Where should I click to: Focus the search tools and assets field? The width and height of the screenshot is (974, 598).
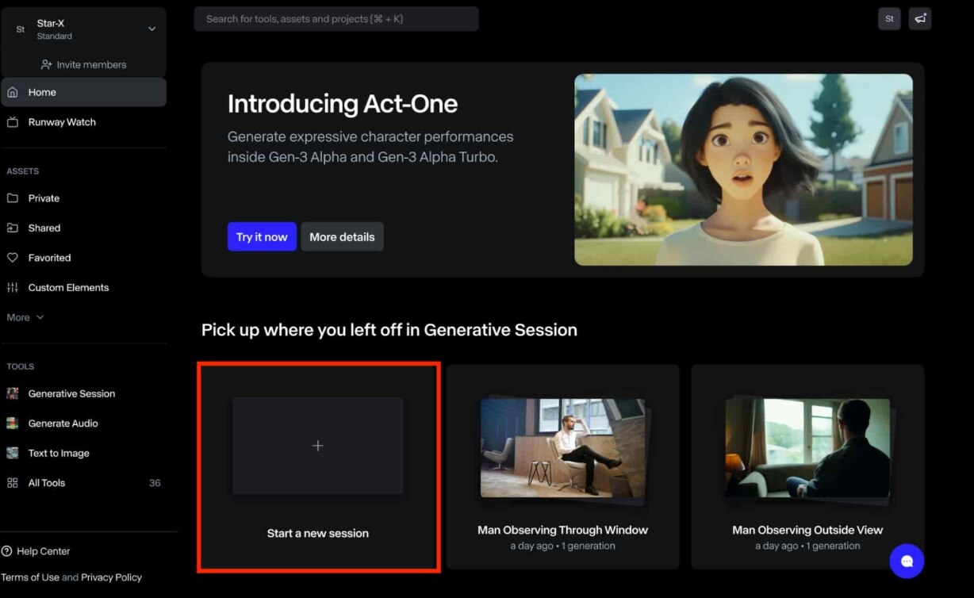[x=336, y=19]
